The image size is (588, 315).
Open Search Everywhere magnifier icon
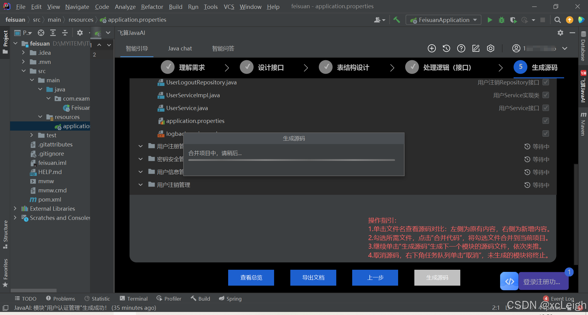(x=557, y=20)
